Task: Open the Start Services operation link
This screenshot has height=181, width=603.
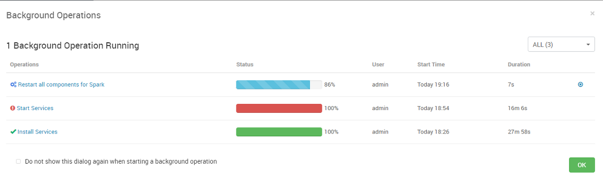Action: point(35,108)
